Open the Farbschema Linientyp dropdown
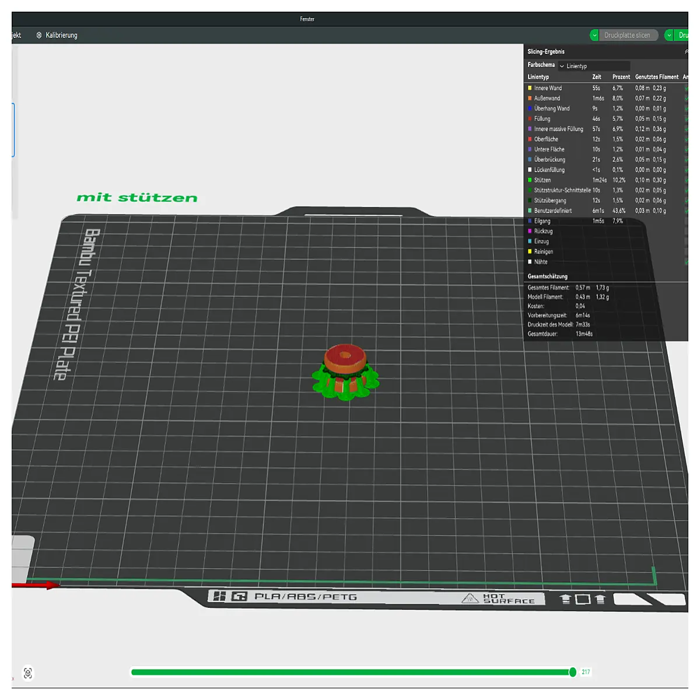Image resolution: width=700 pixels, height=700 pixels. [594, 66]
